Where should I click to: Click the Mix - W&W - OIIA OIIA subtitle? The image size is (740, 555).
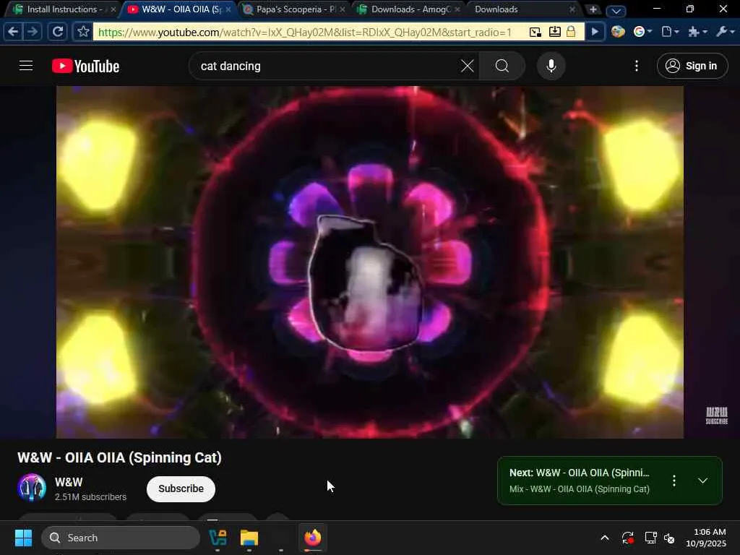point(579,489)
